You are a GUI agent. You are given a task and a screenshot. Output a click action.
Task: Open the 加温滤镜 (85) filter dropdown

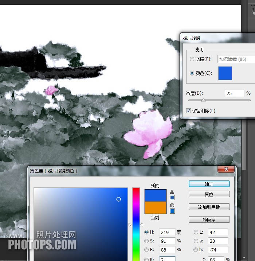click(236, 59)
